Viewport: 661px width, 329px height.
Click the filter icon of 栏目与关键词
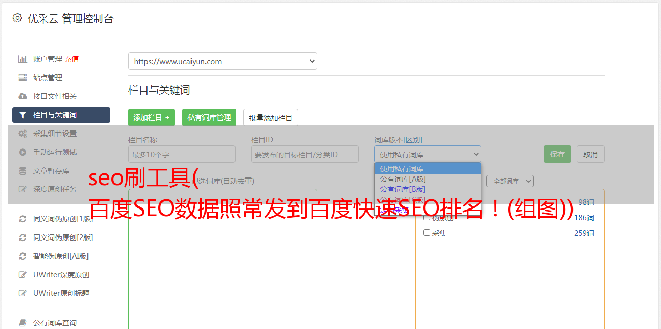[x=22, y=115]
